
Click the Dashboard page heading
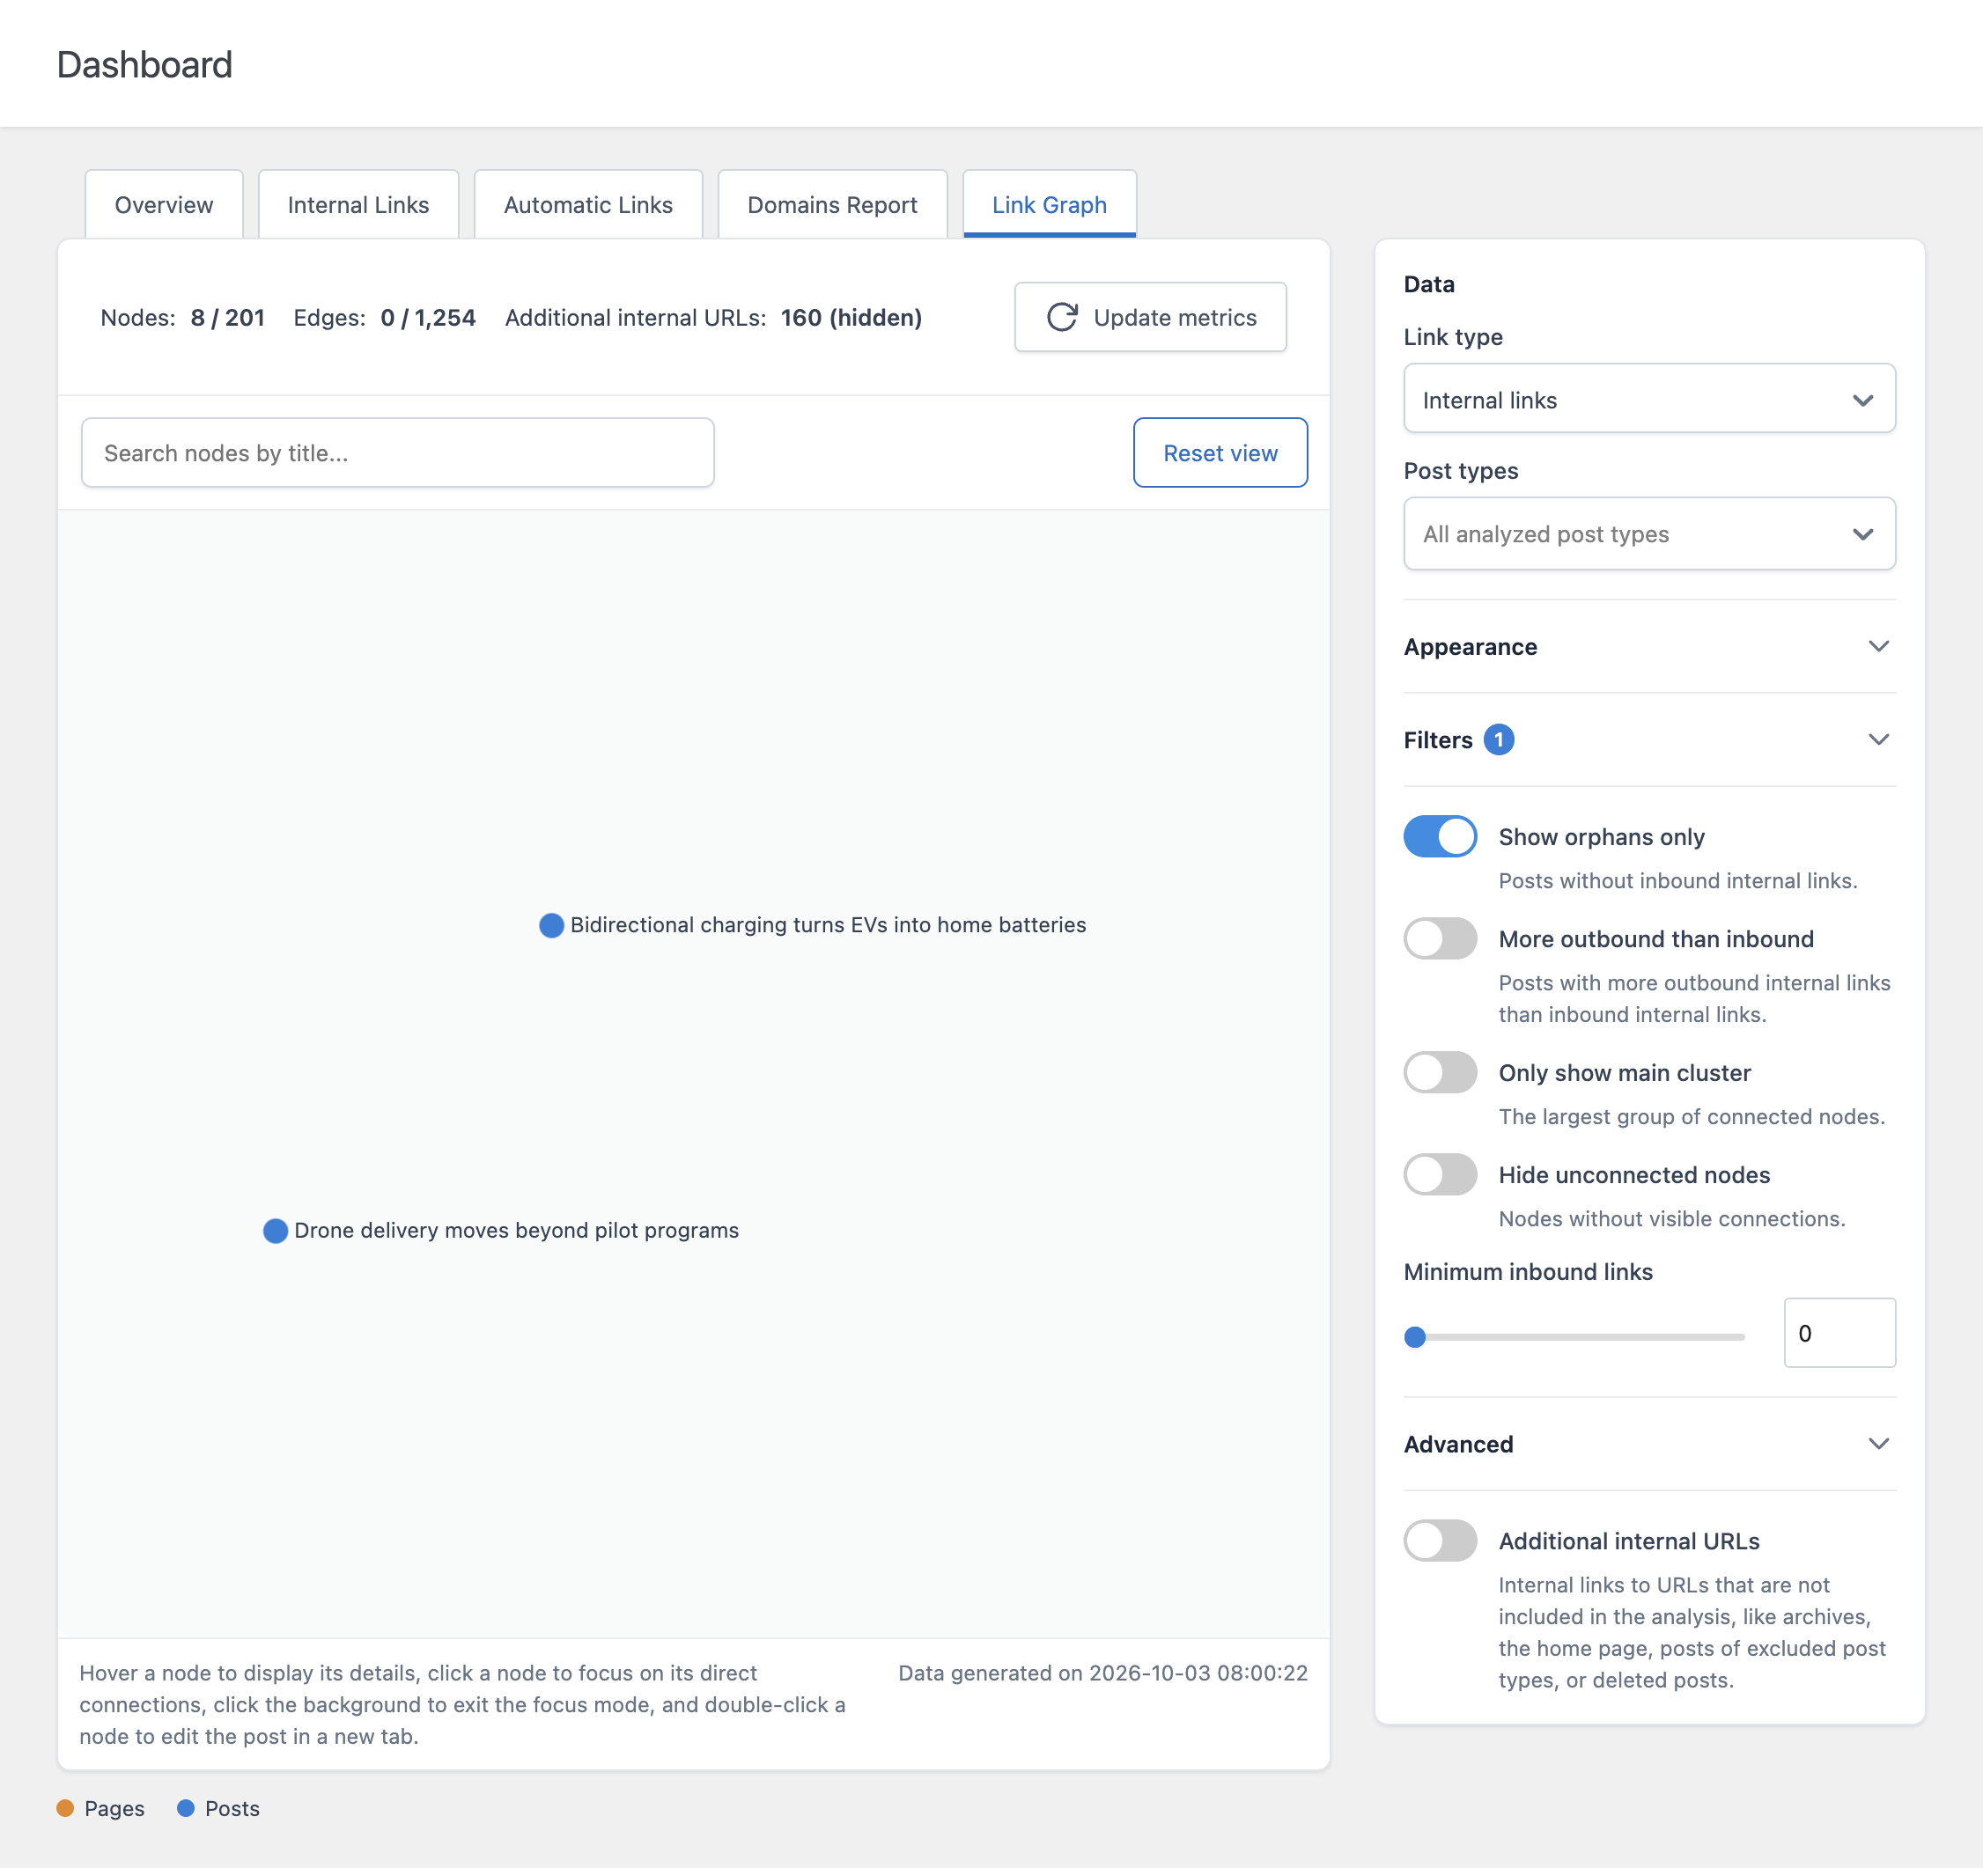pos(144,65)
